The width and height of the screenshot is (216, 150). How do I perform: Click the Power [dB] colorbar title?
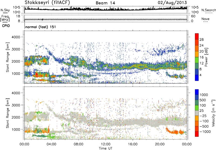click(x=206, y=57)
